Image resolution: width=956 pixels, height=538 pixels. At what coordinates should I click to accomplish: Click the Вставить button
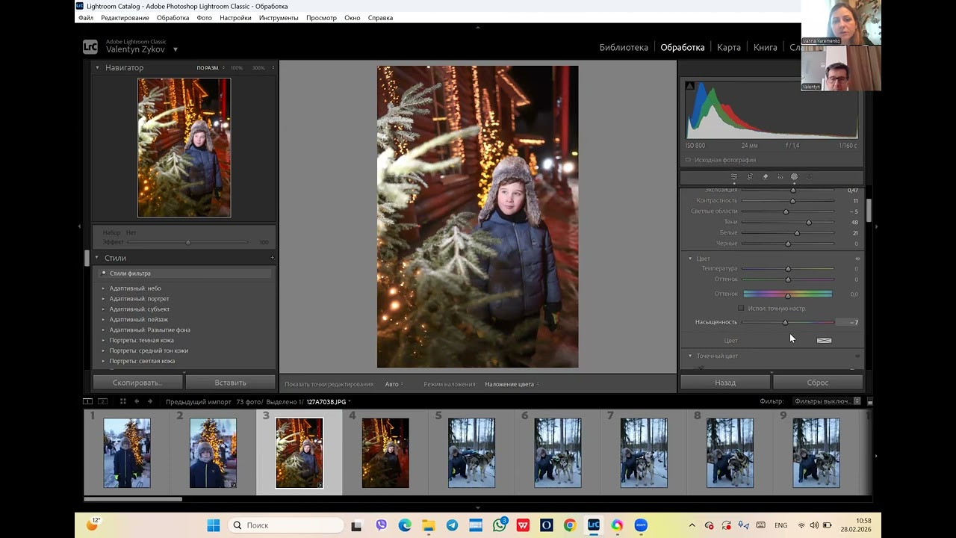(230, 383)
